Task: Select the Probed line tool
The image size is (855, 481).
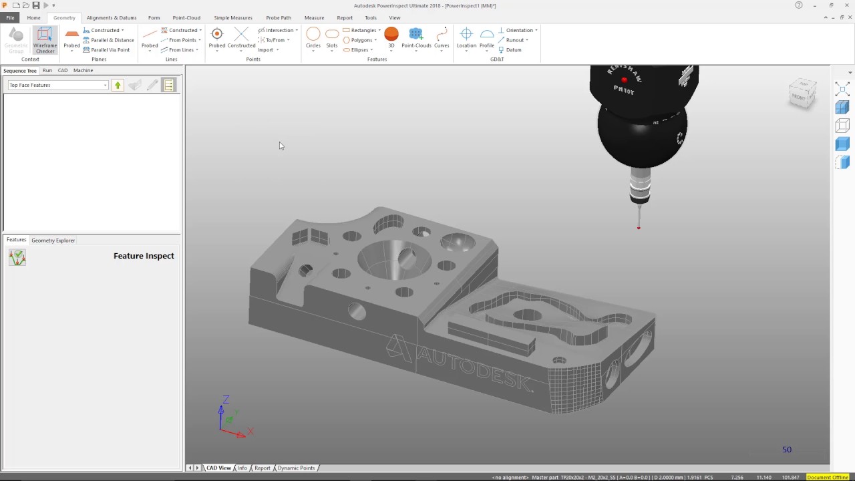Action: click(x=150, y=39)
